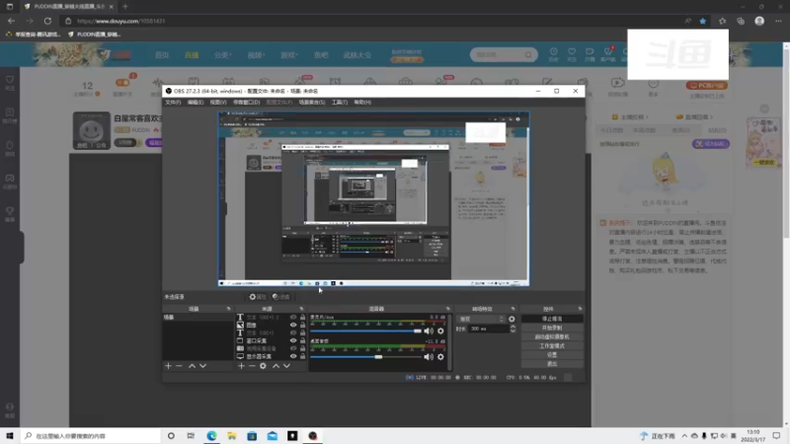Move source up arrow in sources panel
Viewport: 790px width, 444px height.
click(x=276, y=366)
